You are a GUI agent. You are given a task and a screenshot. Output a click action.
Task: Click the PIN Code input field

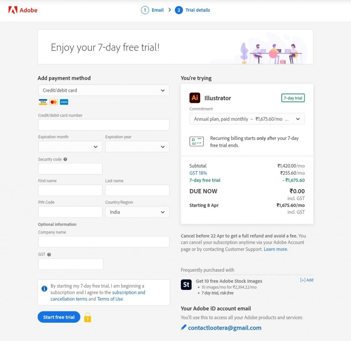pyautogui.click(x=70, y=212)
